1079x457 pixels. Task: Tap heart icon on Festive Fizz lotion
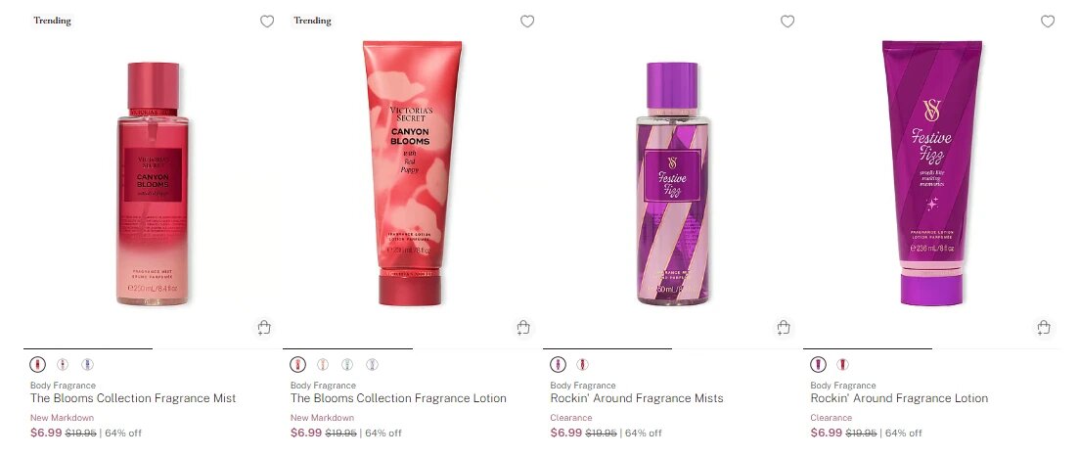pos(1048,22)
